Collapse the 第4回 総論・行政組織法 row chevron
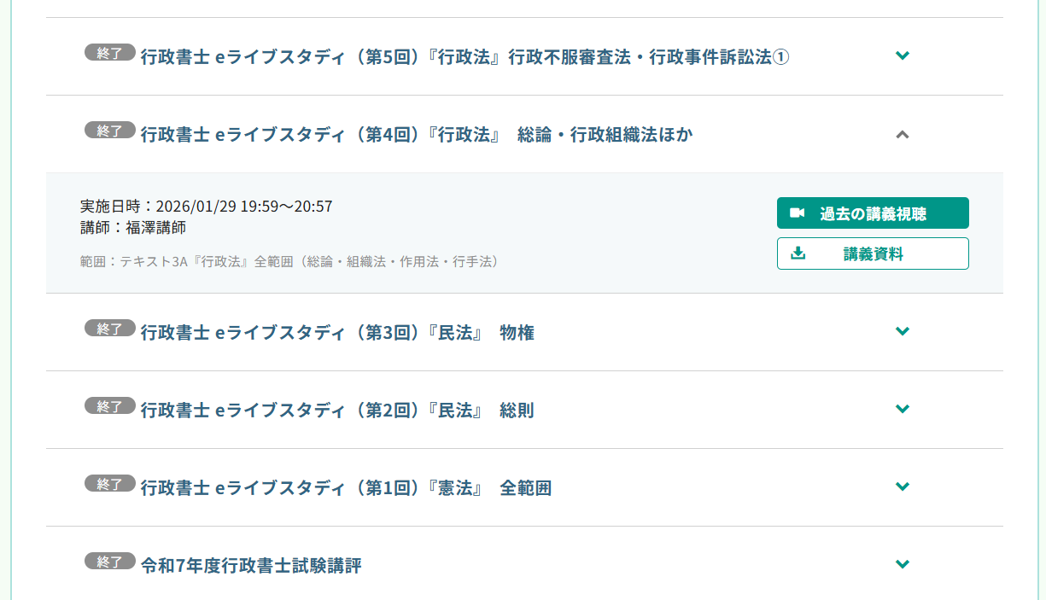Image resolution: width=1046 pixels, height=600 pixels. click(903, 134)
